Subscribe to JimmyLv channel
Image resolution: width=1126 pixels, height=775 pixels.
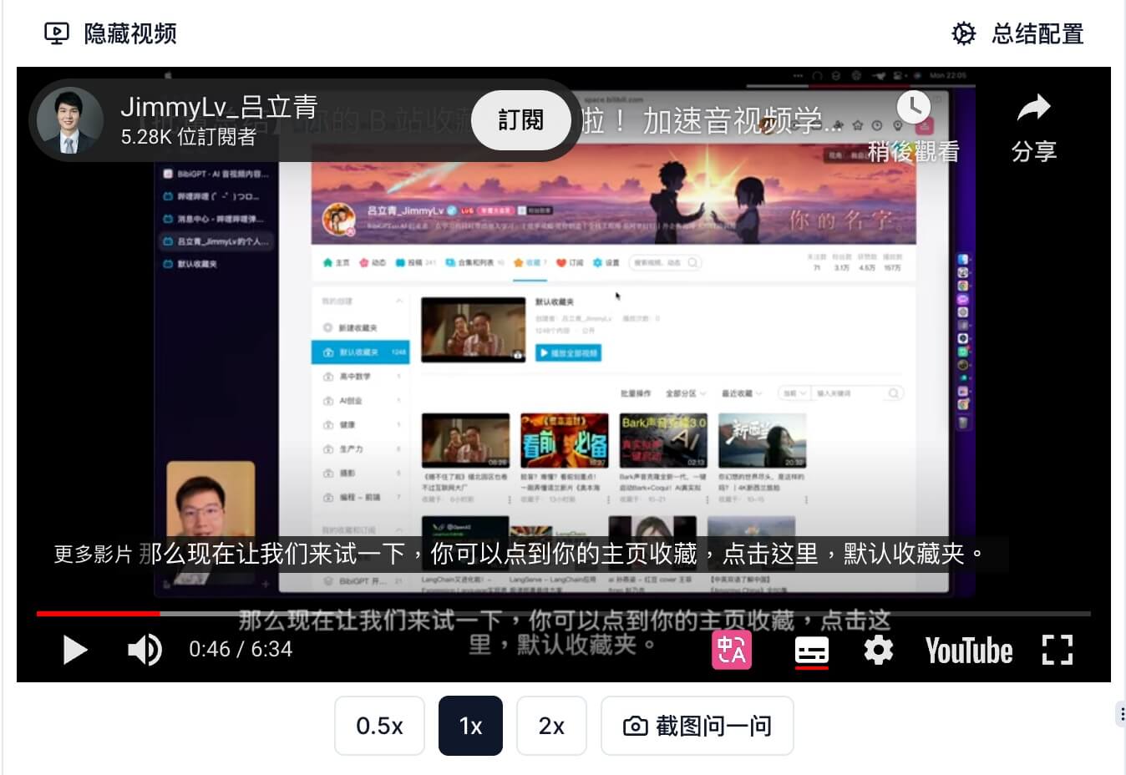[x=520, y=120]
